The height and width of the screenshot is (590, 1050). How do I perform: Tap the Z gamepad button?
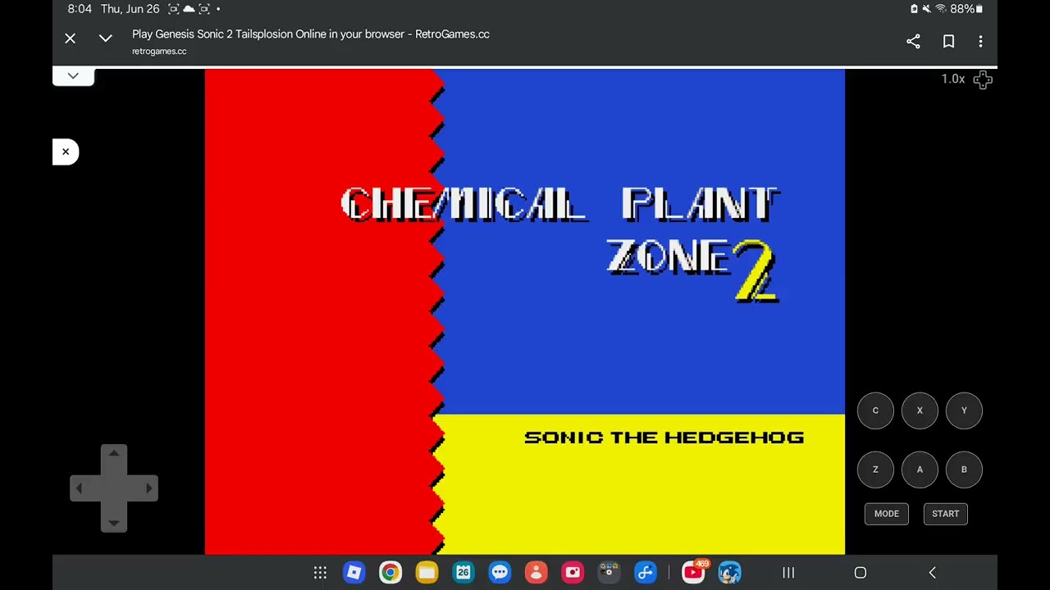[x=875, y=470]
